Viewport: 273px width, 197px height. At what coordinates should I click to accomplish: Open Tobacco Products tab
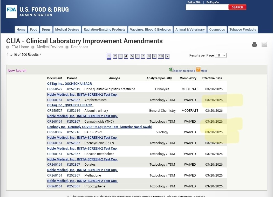pos(243,29)
